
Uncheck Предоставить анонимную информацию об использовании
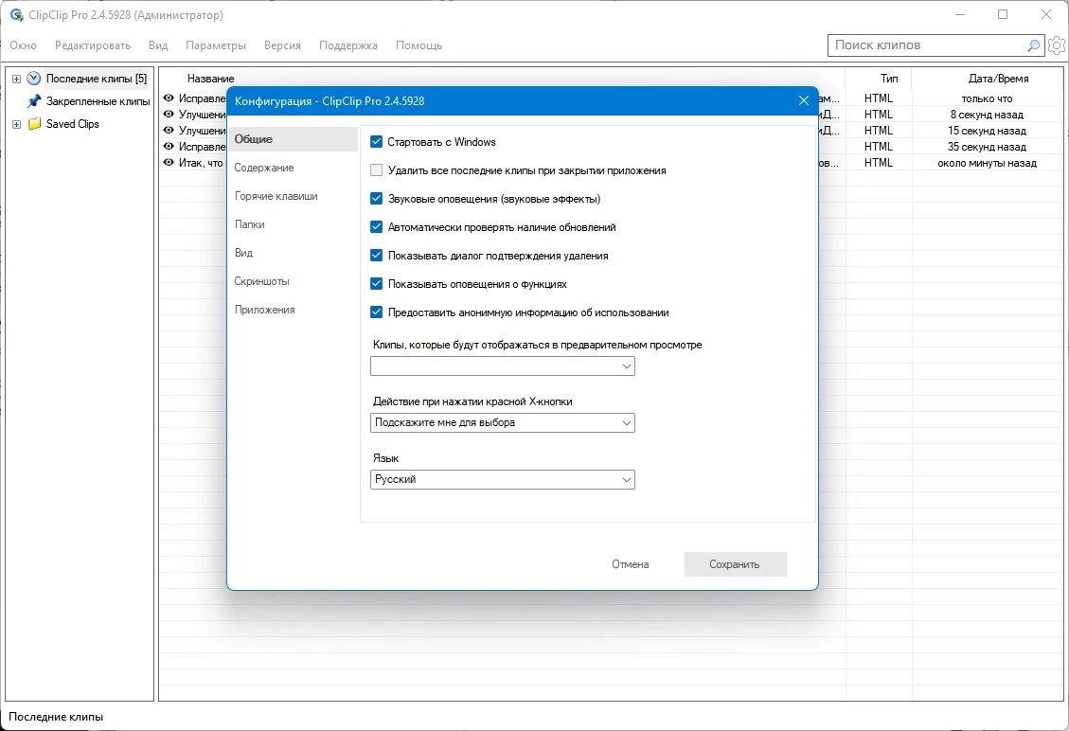376,312
